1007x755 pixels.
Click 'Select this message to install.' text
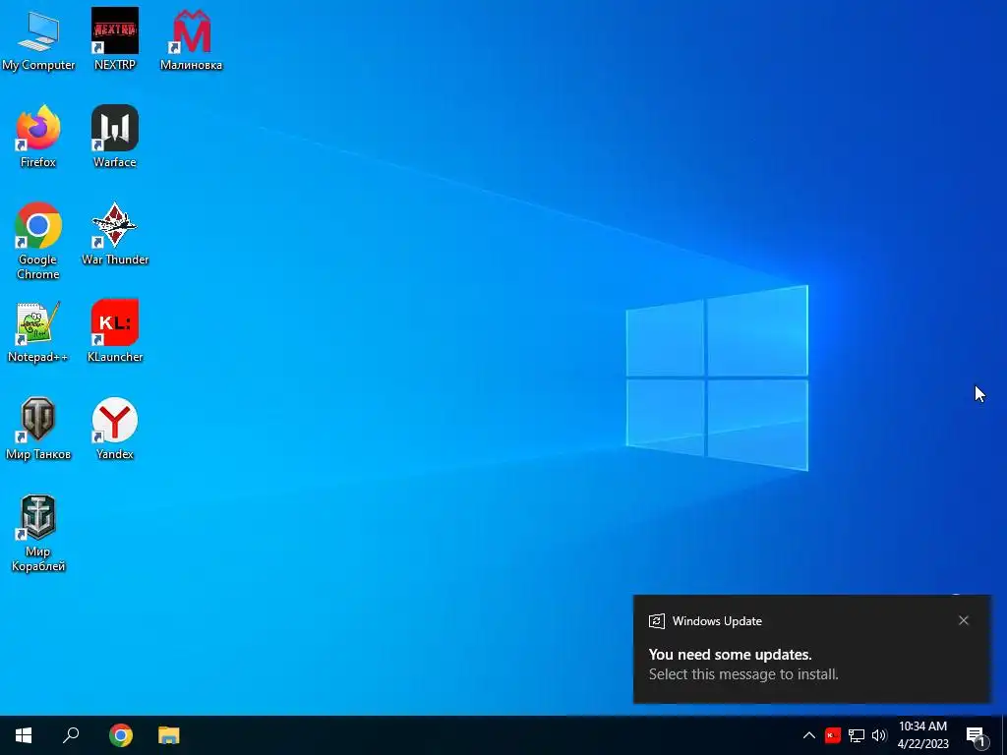(743, 674)
